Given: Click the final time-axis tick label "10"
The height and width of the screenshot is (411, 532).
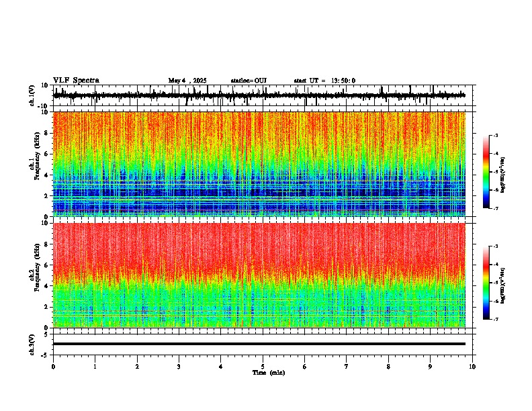Looking at the screenshot, I should pyautogui.click(x=472, y=367).
